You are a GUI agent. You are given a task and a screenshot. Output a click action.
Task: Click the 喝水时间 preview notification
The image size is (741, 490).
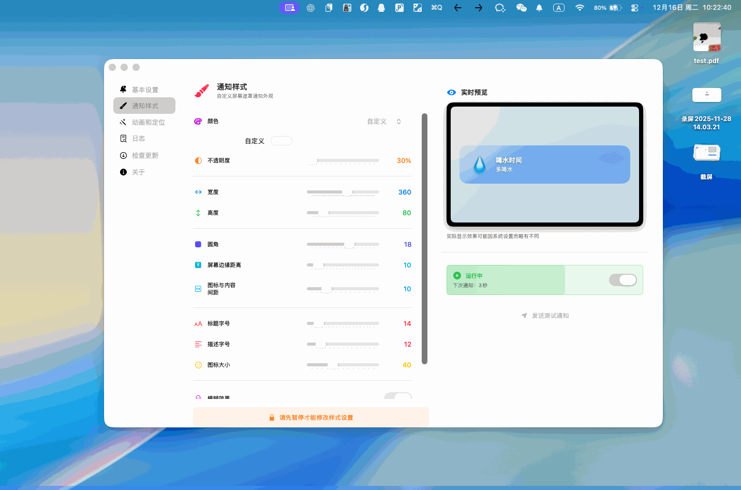click(545, 165)
